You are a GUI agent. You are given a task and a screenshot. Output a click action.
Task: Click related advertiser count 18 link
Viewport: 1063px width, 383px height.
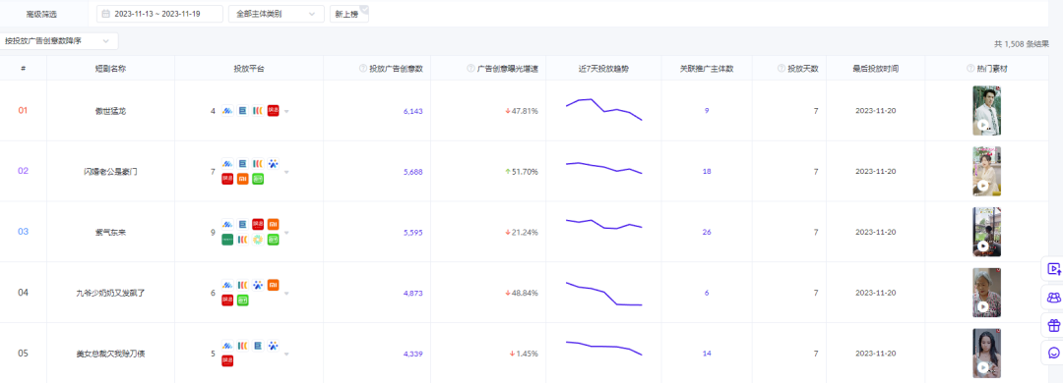707,171
